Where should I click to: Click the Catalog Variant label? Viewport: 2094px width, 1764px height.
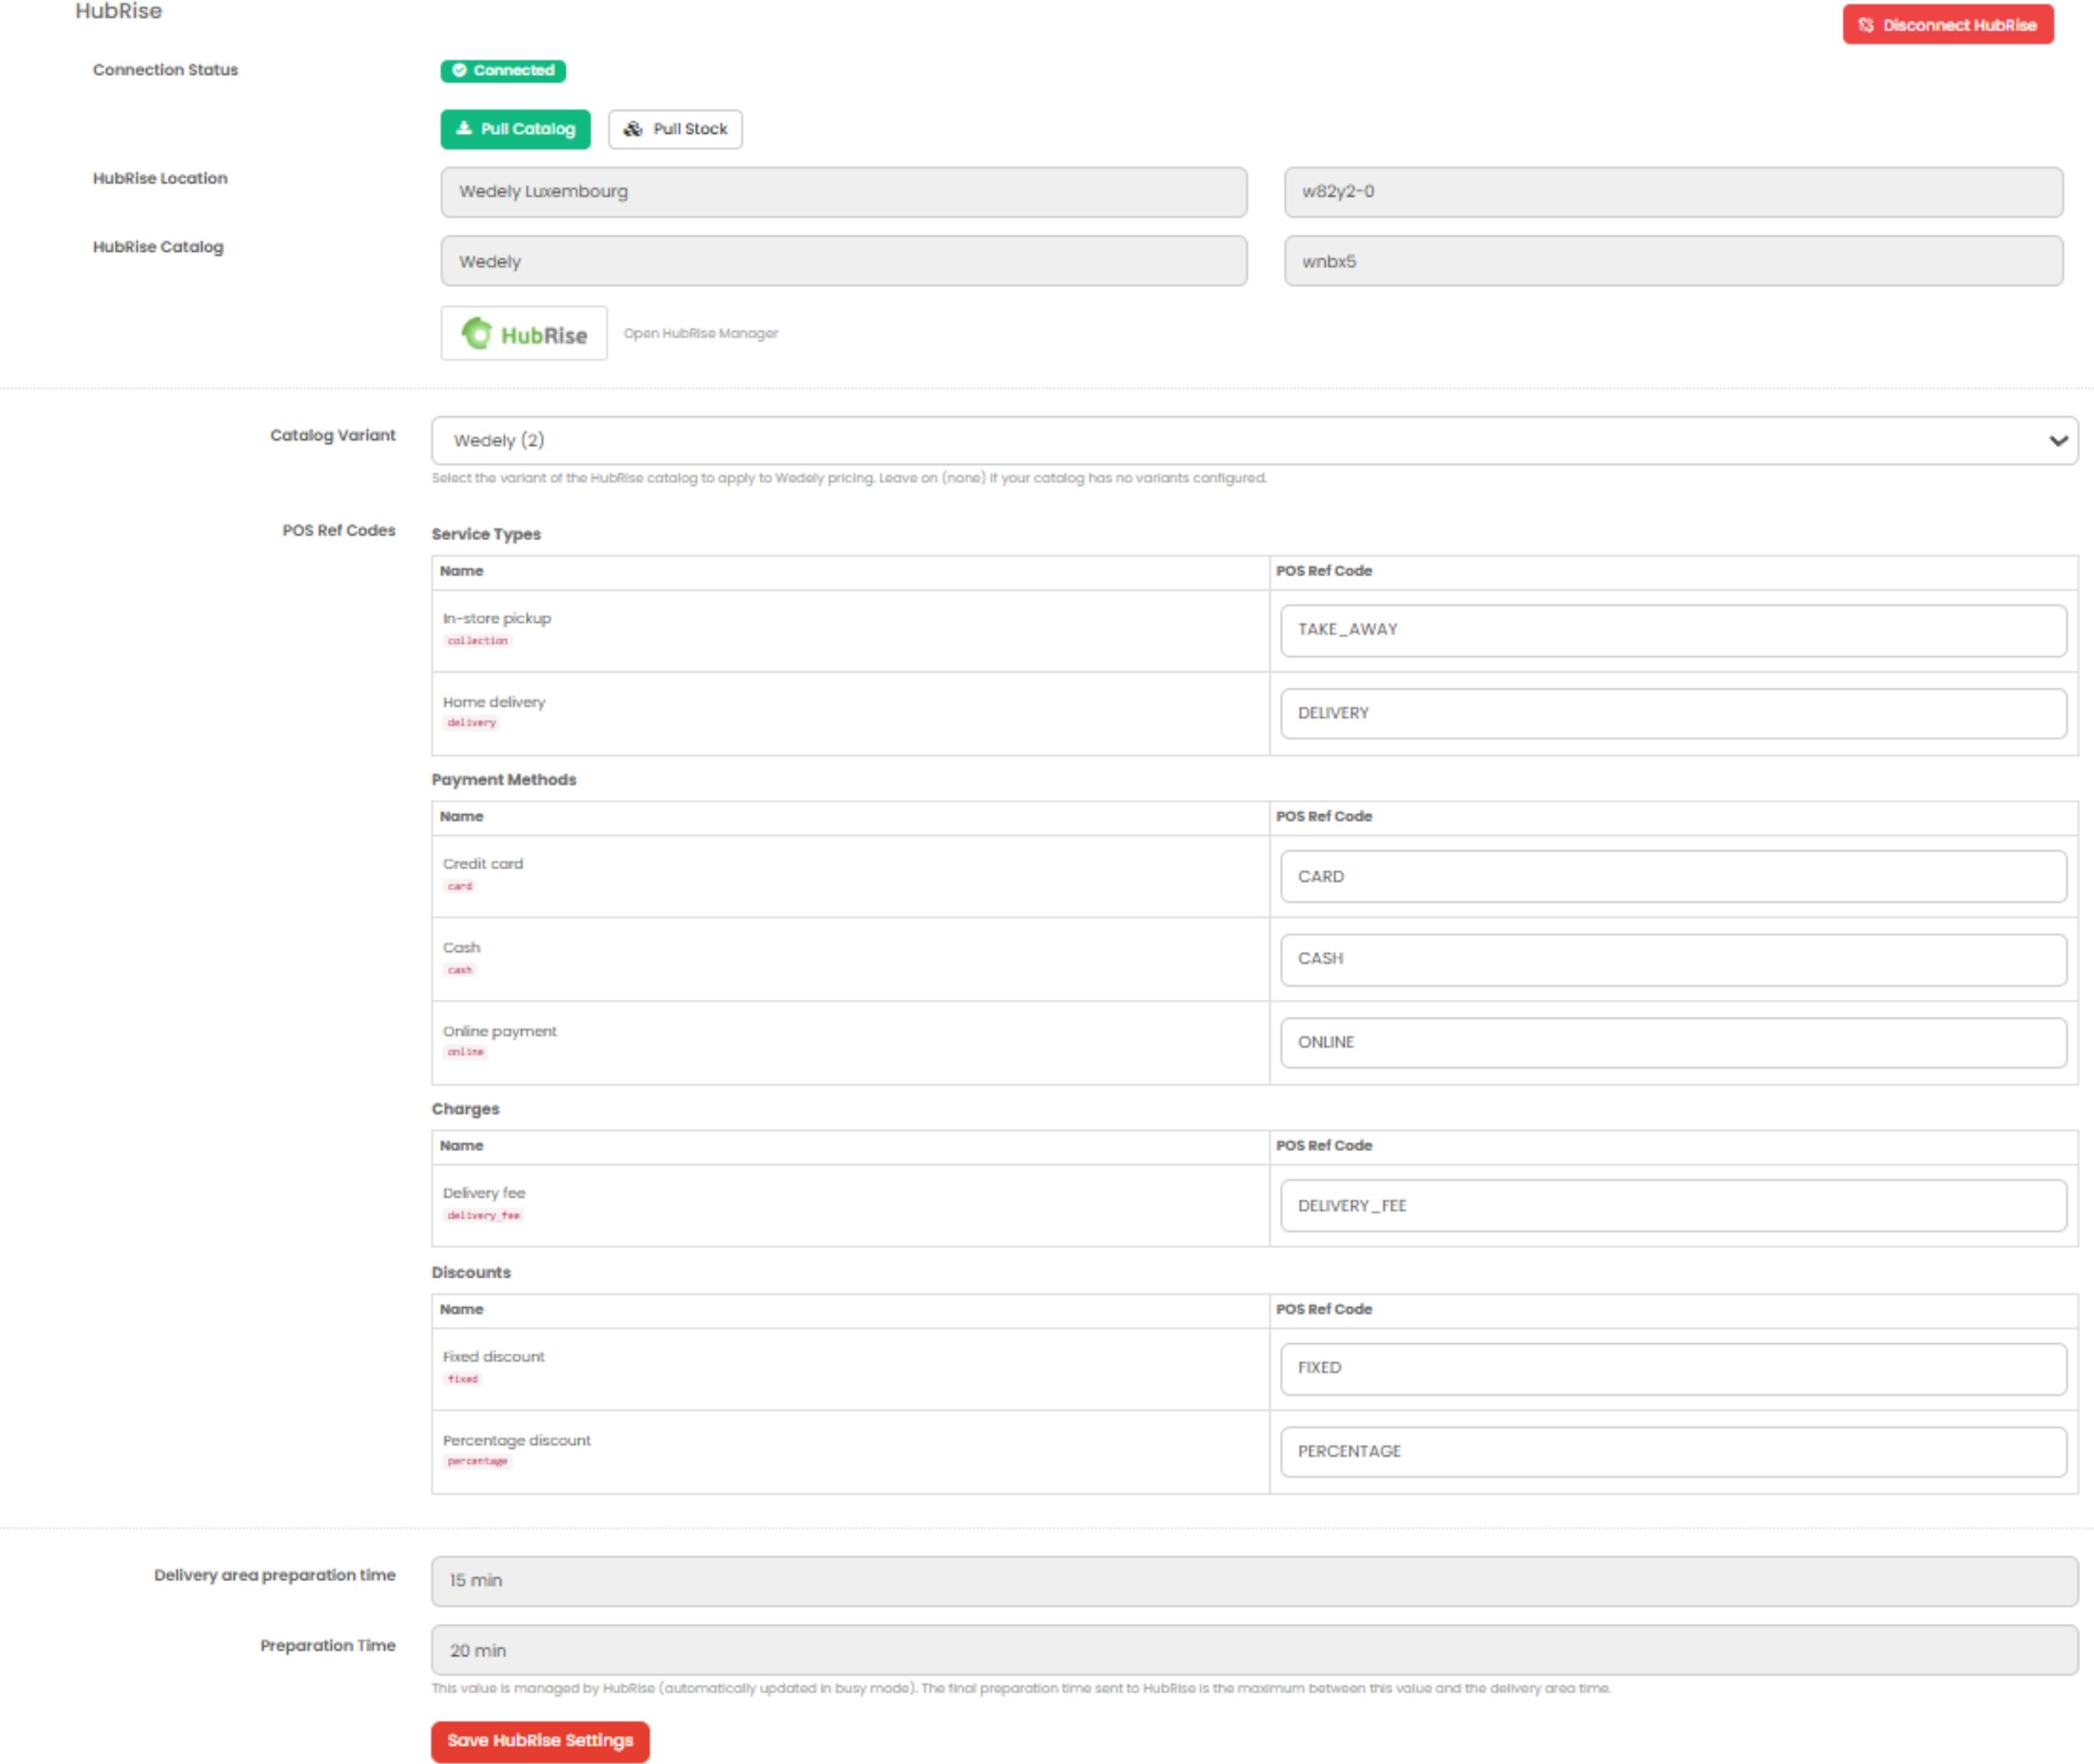pyautogui.click(x=333, y=435)
